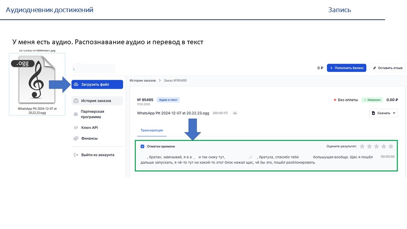
Task: Click the pencil icon on Оставить отзыв
Action: tap(375, 68)
